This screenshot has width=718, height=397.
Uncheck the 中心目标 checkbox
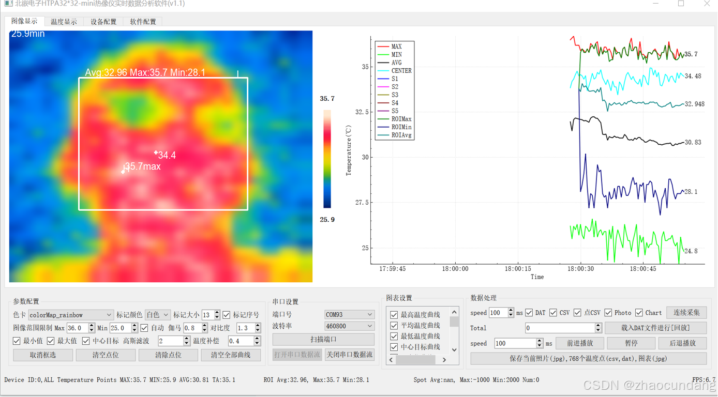[x=86, y=341]
